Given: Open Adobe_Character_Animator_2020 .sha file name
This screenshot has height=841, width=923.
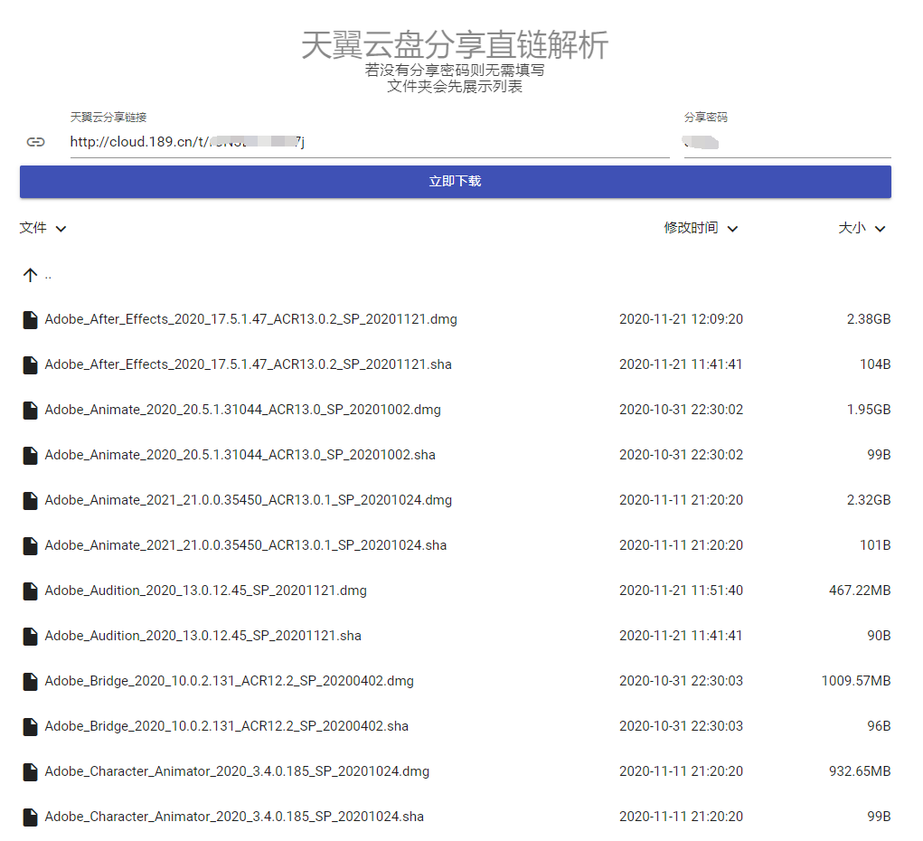Looking at the screenshot, I should pyautogui.click(x=234, y=817).
